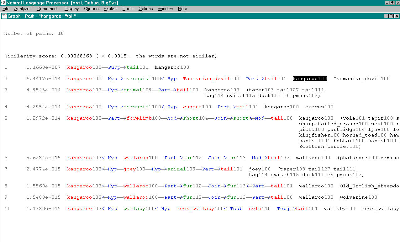
Task: Open the Analyze... menu
Action: [x=23, y=8]
